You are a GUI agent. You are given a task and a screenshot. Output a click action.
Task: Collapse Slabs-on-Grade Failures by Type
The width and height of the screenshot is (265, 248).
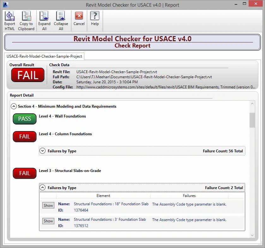43,188
